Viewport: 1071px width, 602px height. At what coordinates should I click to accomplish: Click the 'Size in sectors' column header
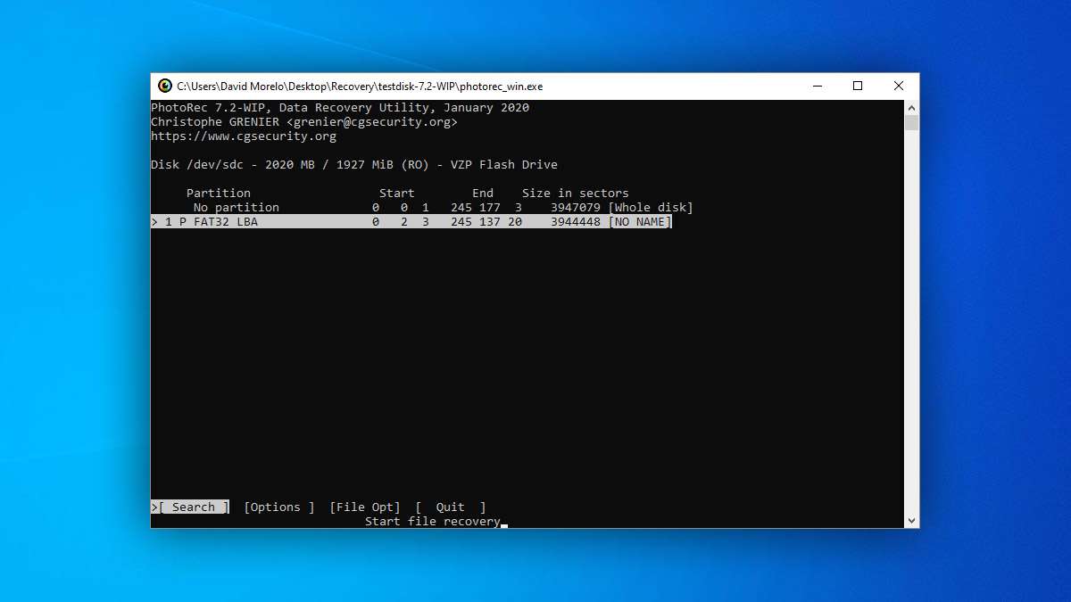(x=576, y=193)
